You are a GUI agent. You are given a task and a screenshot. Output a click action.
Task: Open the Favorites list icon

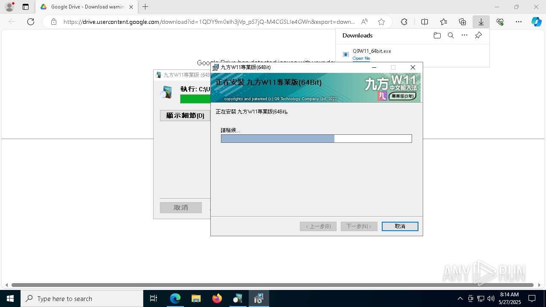pos(444,22)
